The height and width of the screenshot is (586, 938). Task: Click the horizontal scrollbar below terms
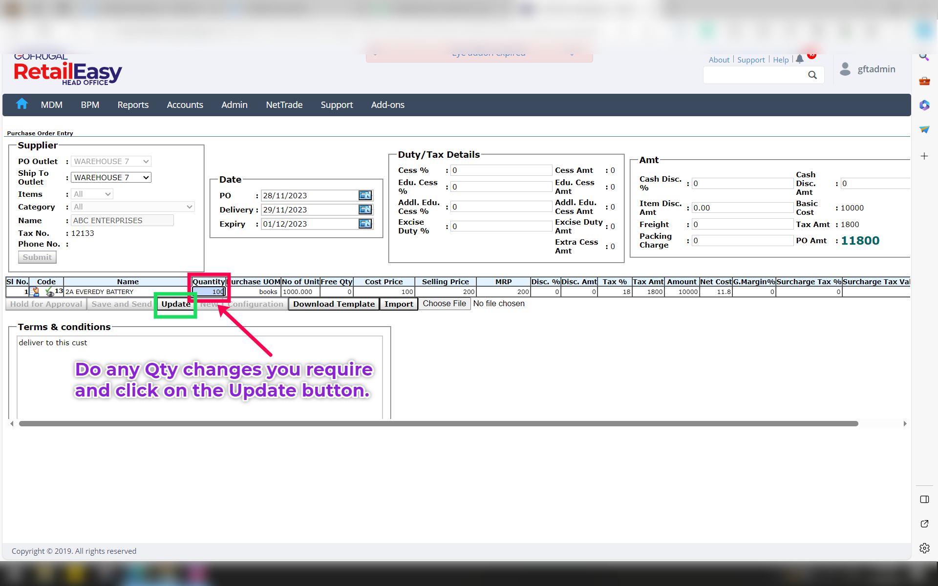click(x=438, y=423)
